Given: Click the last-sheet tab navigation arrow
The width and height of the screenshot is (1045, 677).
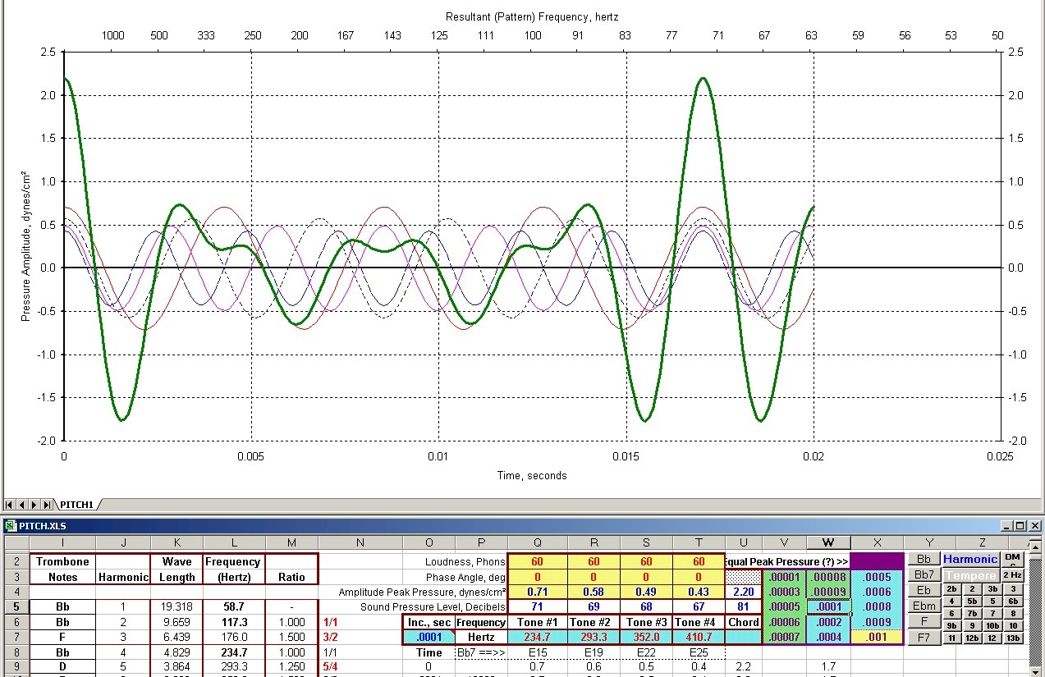Looking at the screenshot, I should [x=48, y=505].
